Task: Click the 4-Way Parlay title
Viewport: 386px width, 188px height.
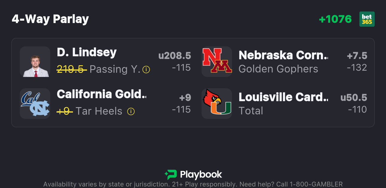Action: pos(50,19)
